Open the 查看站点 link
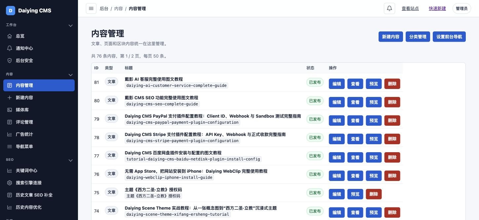 [410, 9]
